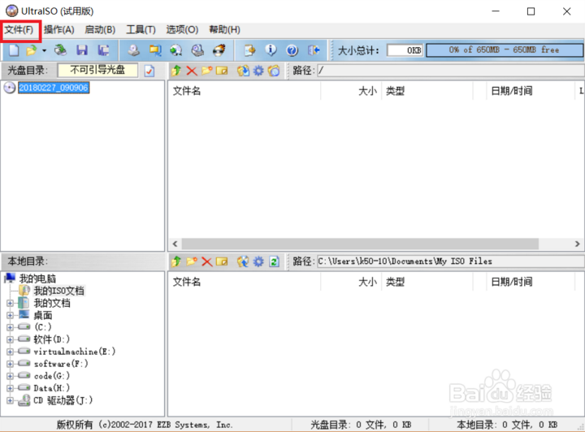Viewport: 585px width, 432px height.
Task: Click the Make CD image drive icon
Action: 133,50
